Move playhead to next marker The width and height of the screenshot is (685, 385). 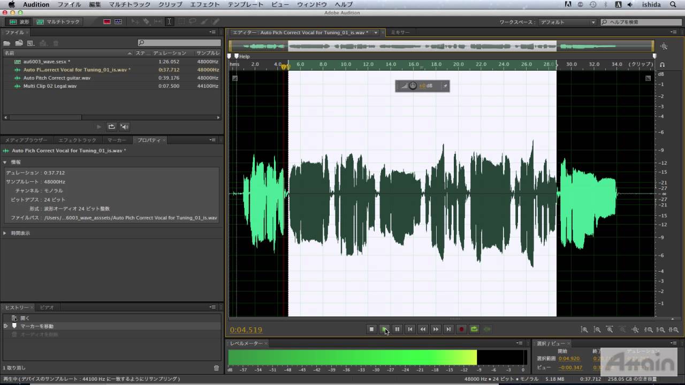coord(448,329)
